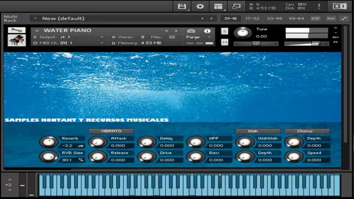Show instrument info with the i icon
This screenshot has height=199, width=354.
coord(207,31)
